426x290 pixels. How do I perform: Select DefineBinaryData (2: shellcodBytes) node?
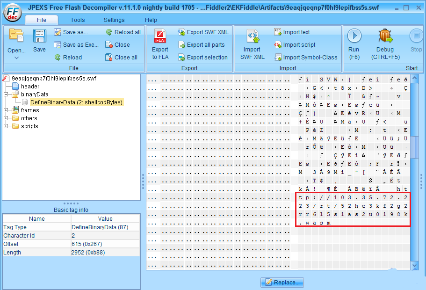(x=76, y=102)
